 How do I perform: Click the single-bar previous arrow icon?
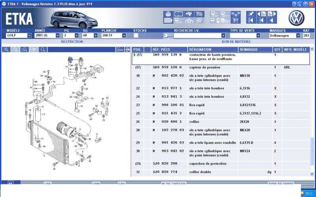[x=261, y=20]
